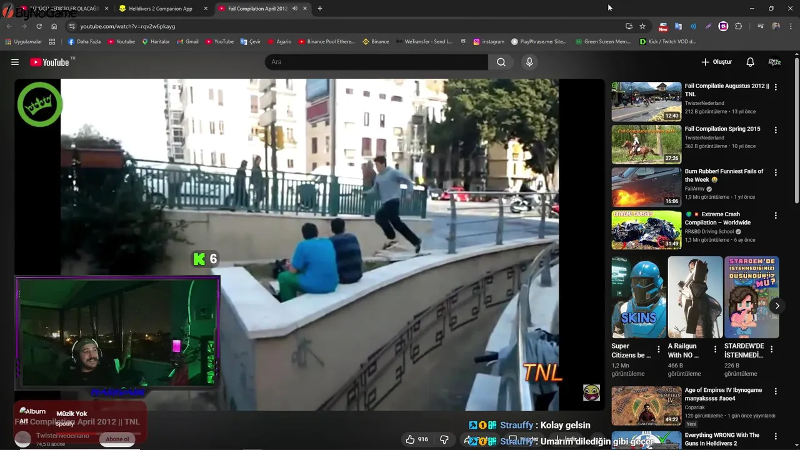This screenshot has height=450, width=800.
Task: Click the Fail Compilation Spring 2015 title
Action: click(722, 129)
